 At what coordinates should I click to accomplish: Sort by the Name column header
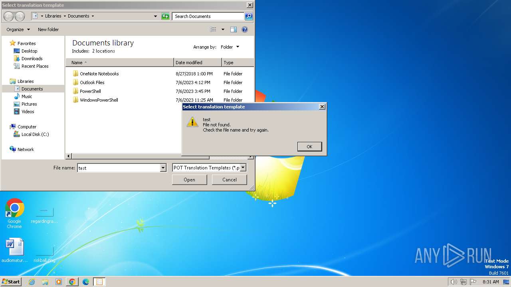pos(120,63)
